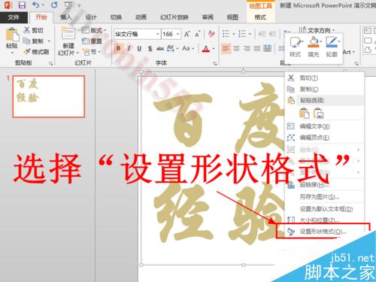Toggle text Shadow formatting
376x282 pixels.
(150, 48)
